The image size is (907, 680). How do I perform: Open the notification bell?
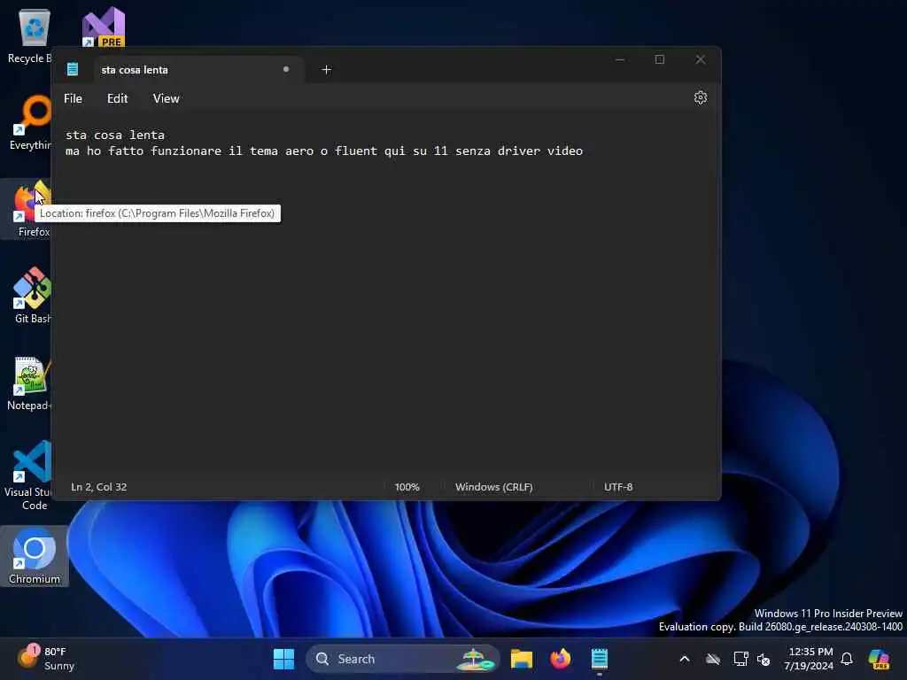[847, 659]
